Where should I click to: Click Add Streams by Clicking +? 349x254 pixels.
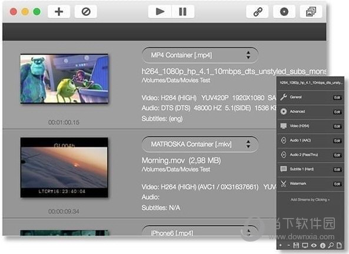coord(310,200)
